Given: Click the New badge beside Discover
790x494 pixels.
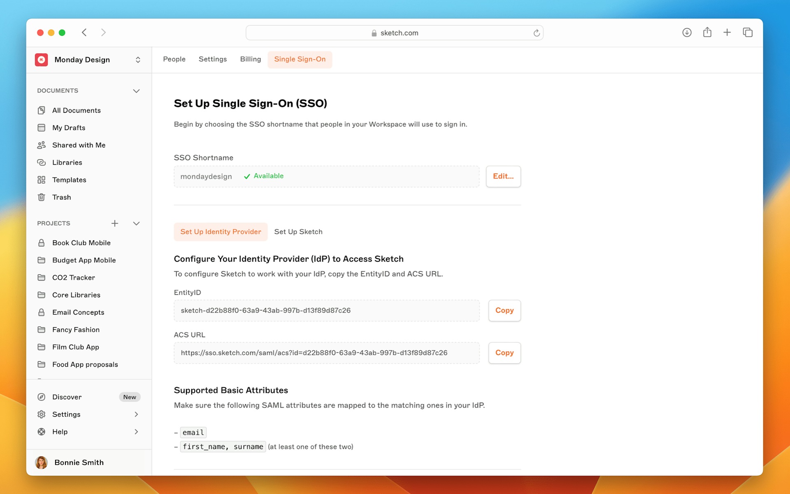Looking at the screenshot, I should coord(130,397).
